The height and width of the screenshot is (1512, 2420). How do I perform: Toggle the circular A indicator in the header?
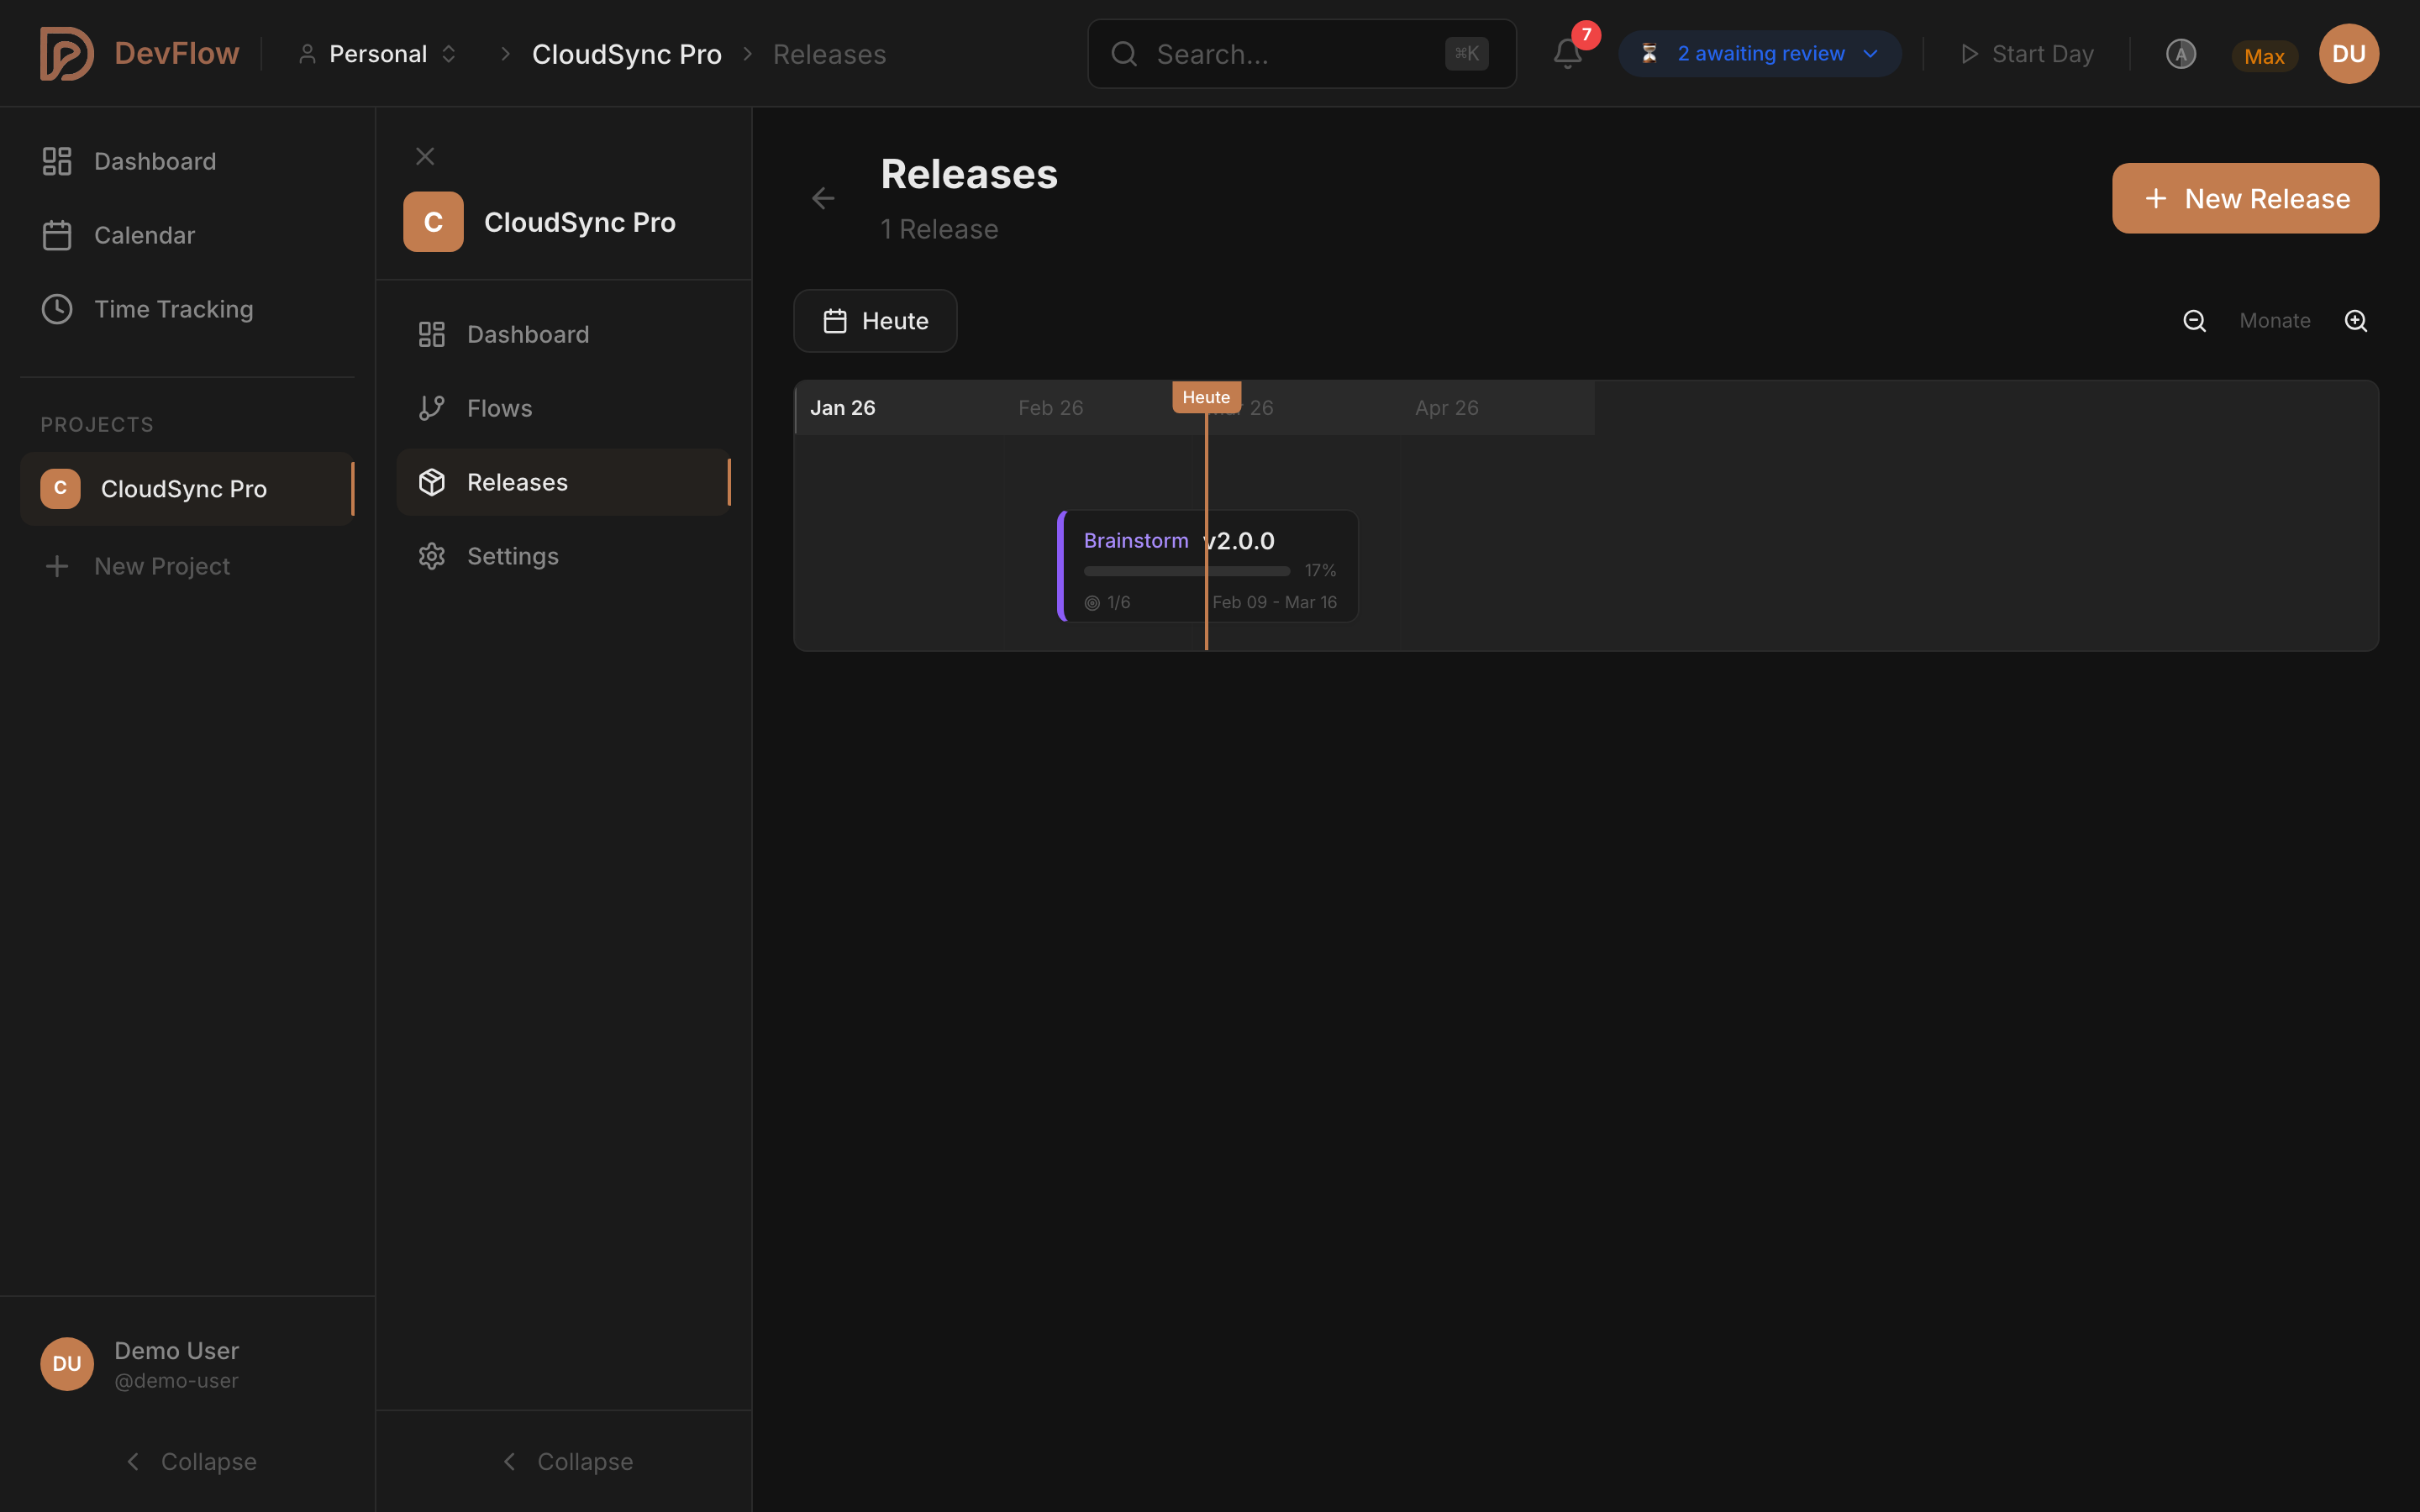click(x=2181, y=53)
